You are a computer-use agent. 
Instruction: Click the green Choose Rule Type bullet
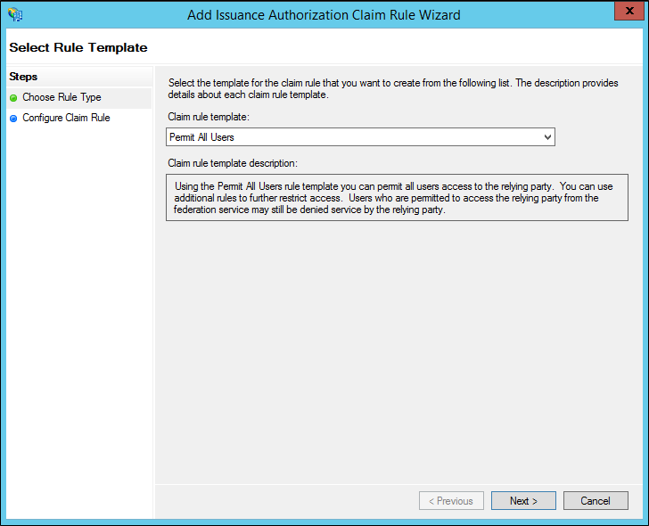click(x=13, y=98)
